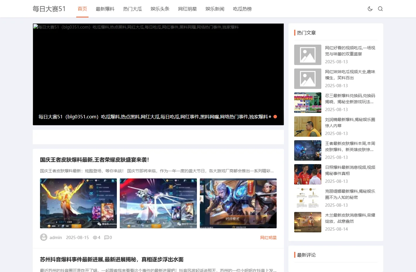Image resolution: width=416 pixels, height=272 pixels.
Task: Open article 国庆王者皮肤爆料最新 title
Action: (x=94, y=160)
